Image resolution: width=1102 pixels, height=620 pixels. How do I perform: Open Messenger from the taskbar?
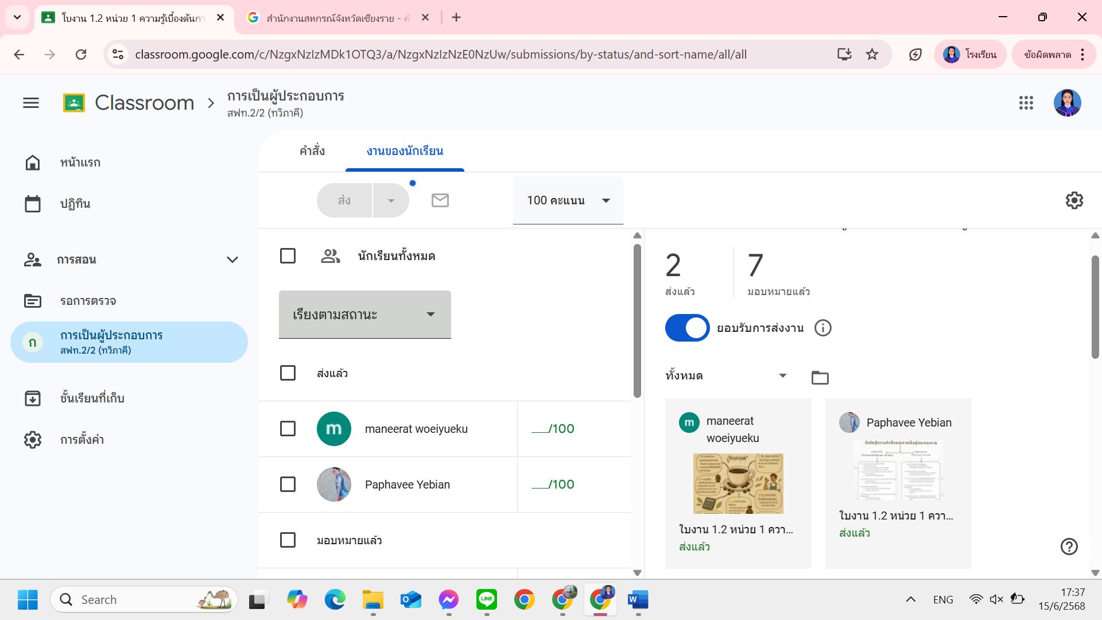pos(449,600)
